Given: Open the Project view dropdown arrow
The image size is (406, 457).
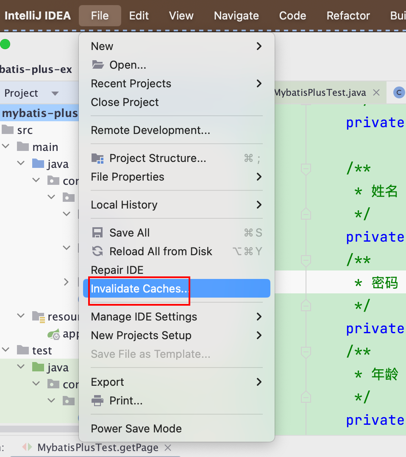Looking at the screenshot, I should coord(55,93).
